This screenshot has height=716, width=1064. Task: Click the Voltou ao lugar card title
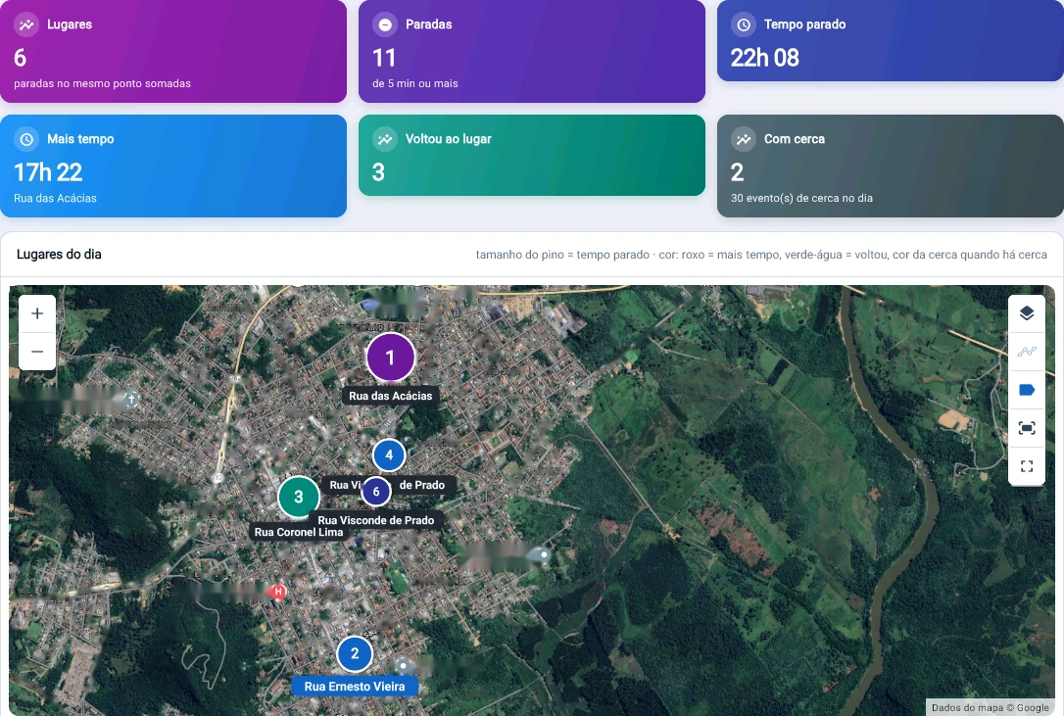448,139
